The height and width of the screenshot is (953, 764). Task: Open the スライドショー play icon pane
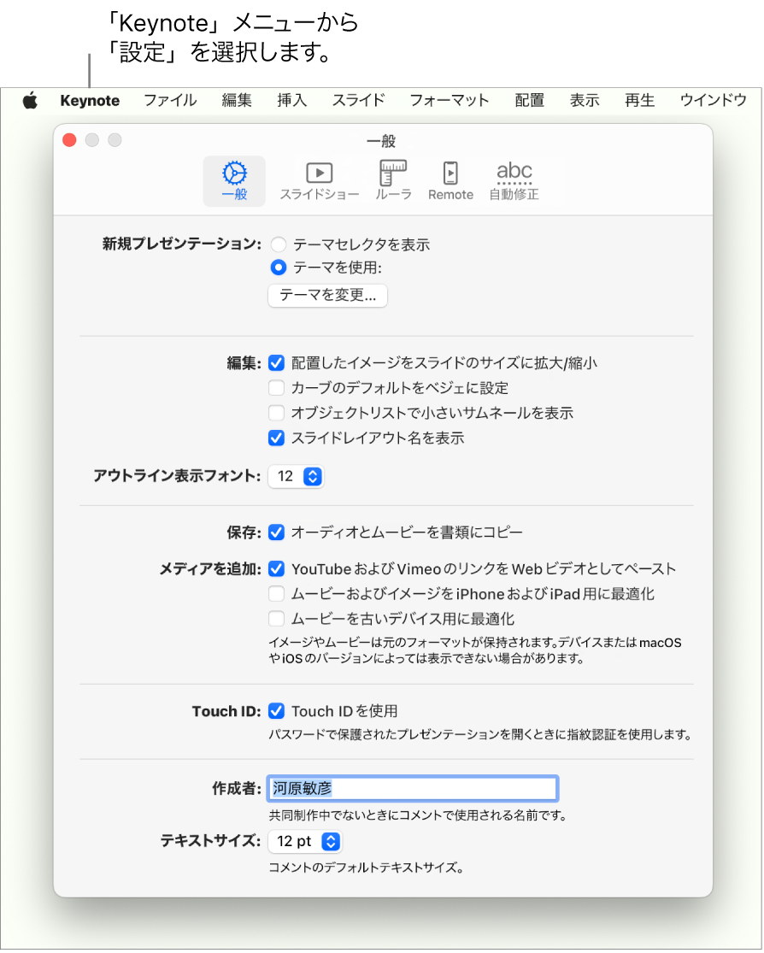tap(319, 181)
